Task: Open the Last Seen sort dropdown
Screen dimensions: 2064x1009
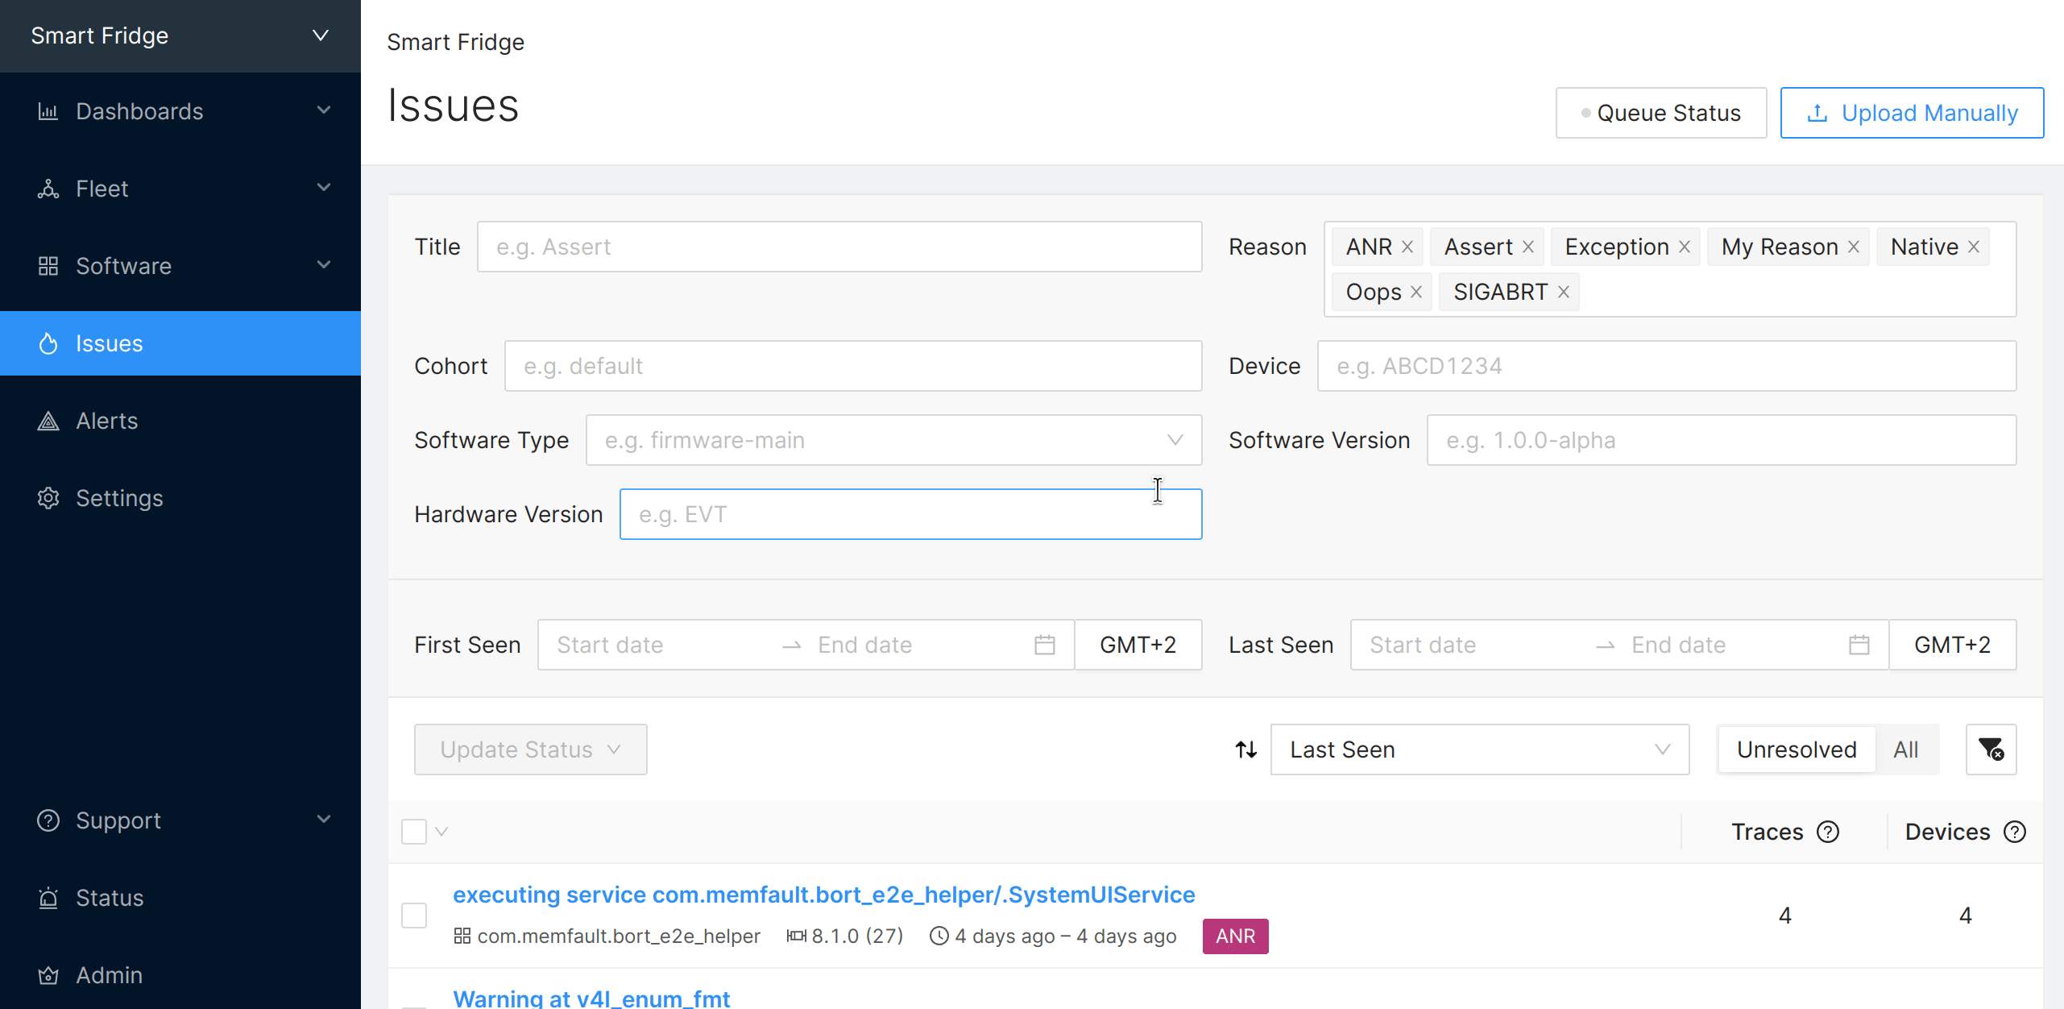Action: pyautogui.click(x=1479, y=749)
